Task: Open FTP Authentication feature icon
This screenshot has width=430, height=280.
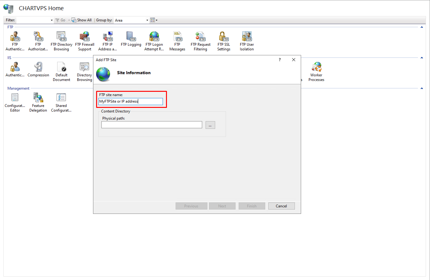Action: coord(15,41)
